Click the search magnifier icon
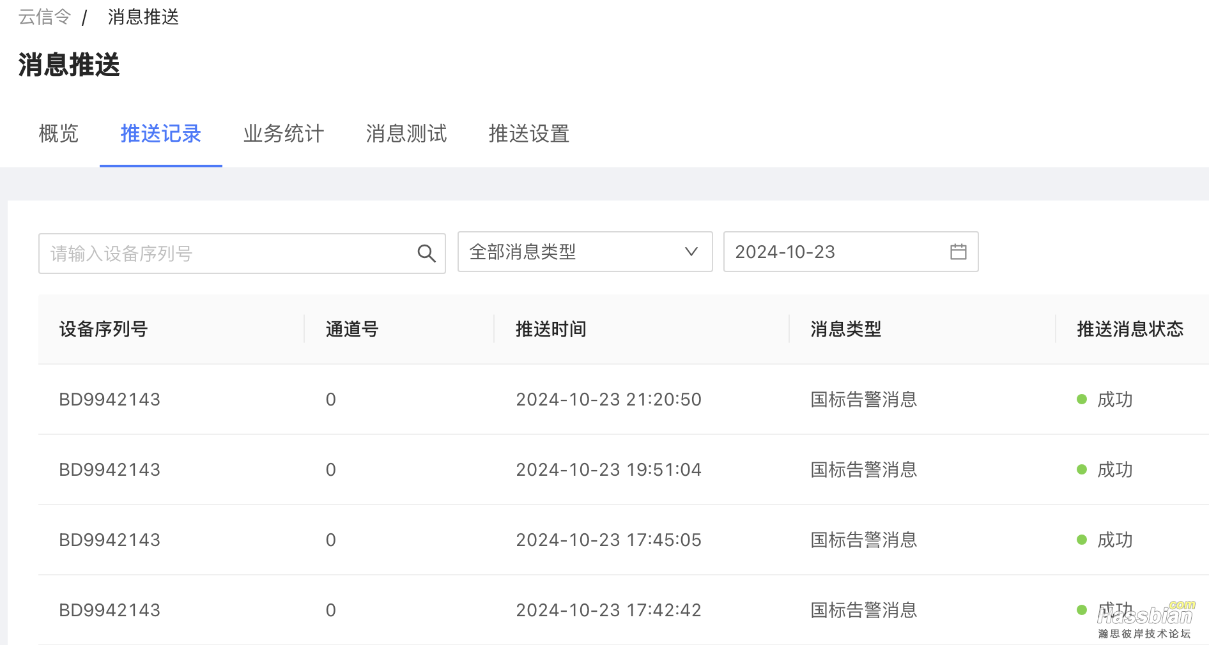The height and width of the screenshot is (645, 1209). coord(426,254)
